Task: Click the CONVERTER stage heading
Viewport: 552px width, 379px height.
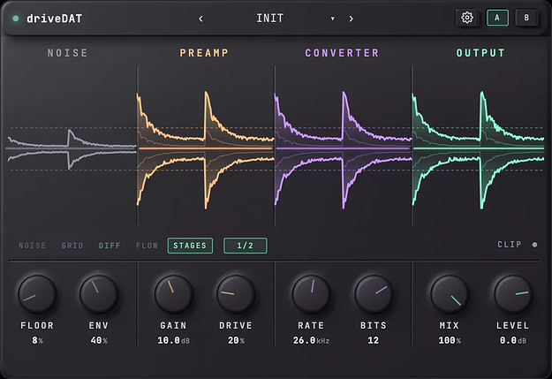Action: pos(342,53)
